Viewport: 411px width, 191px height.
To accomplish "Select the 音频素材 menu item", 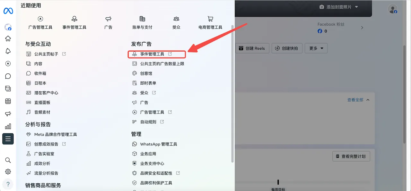I will click(x=38, y=112).
